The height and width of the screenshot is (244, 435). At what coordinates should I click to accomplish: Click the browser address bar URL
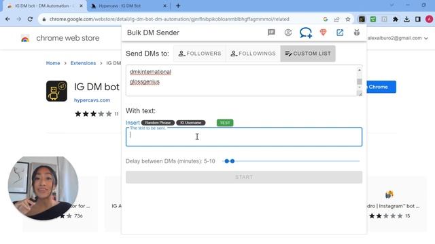[169, 19]
